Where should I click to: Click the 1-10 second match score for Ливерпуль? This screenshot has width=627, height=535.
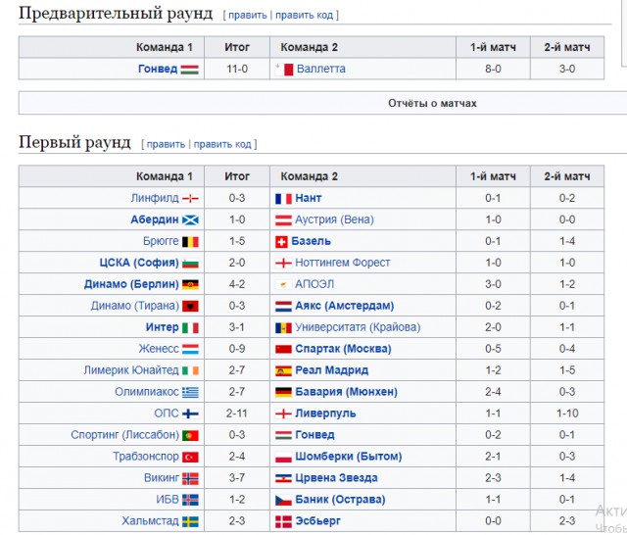pyautogui.click(x=567, y=413)
